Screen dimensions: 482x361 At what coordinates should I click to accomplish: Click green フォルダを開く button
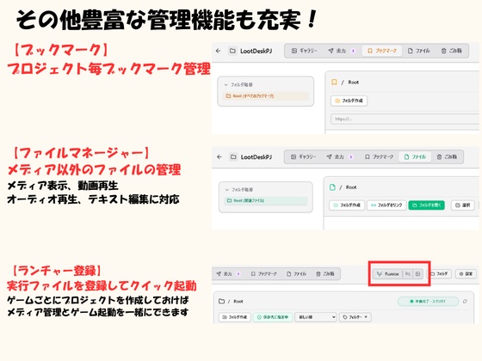tap(426, 205)
